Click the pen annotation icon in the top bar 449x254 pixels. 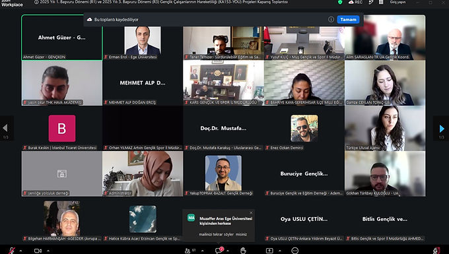pos(371,2)
